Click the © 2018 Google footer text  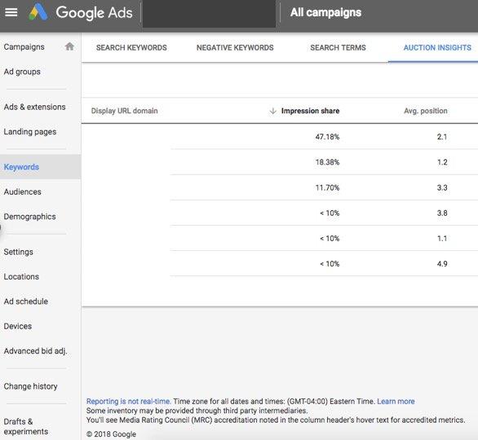pyautogui.click(x=111, y=434)
